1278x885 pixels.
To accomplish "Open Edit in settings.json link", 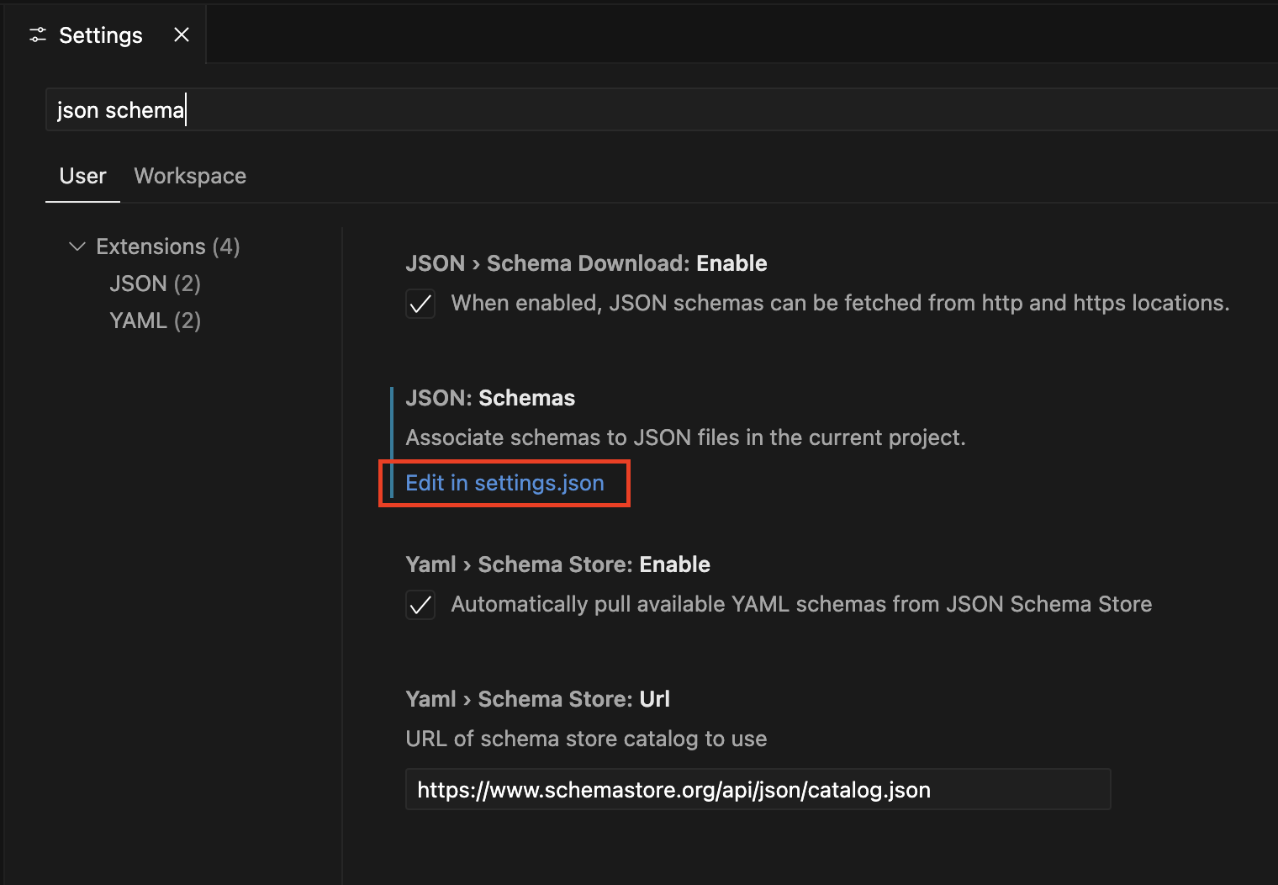I will [504, 483].
